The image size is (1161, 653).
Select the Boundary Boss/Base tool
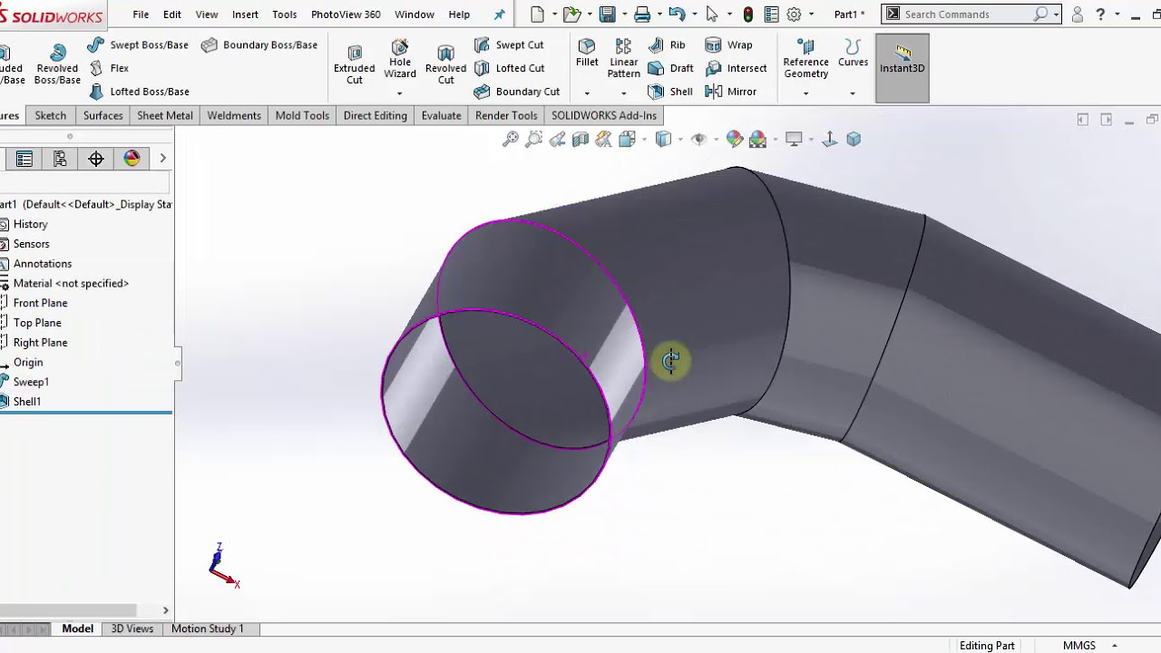tap(259, 44)
